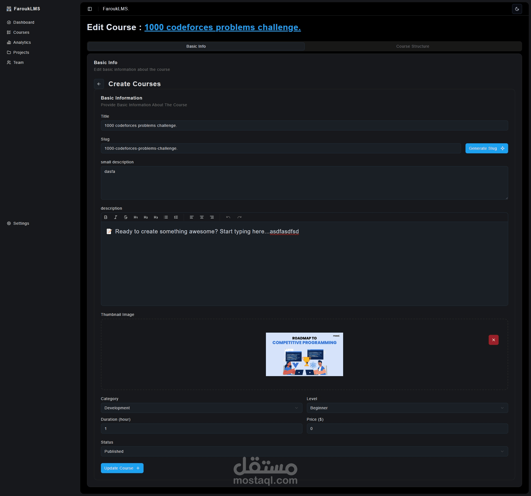This screenshot has height=496, width=531.
Task: Open the Status dropdown
Action: click(x=304, y=451)
